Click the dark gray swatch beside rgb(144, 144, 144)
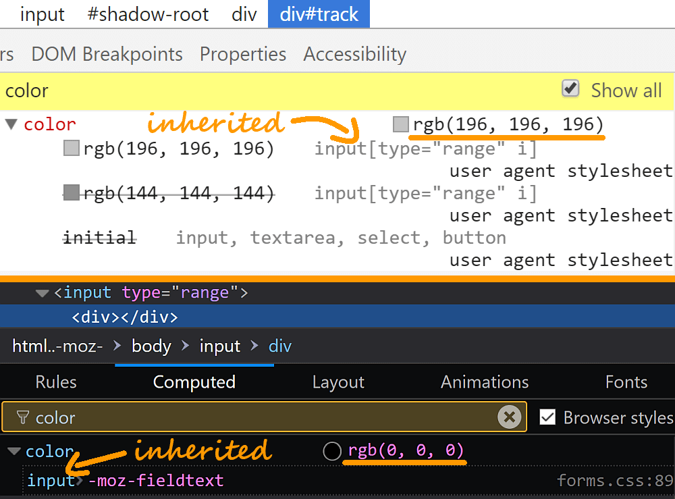The width and height of the screenshot is (675, 499). point(72,193)
